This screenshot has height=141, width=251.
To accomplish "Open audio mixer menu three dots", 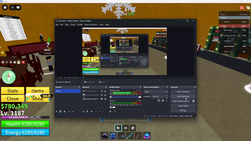I will (115, 111).
